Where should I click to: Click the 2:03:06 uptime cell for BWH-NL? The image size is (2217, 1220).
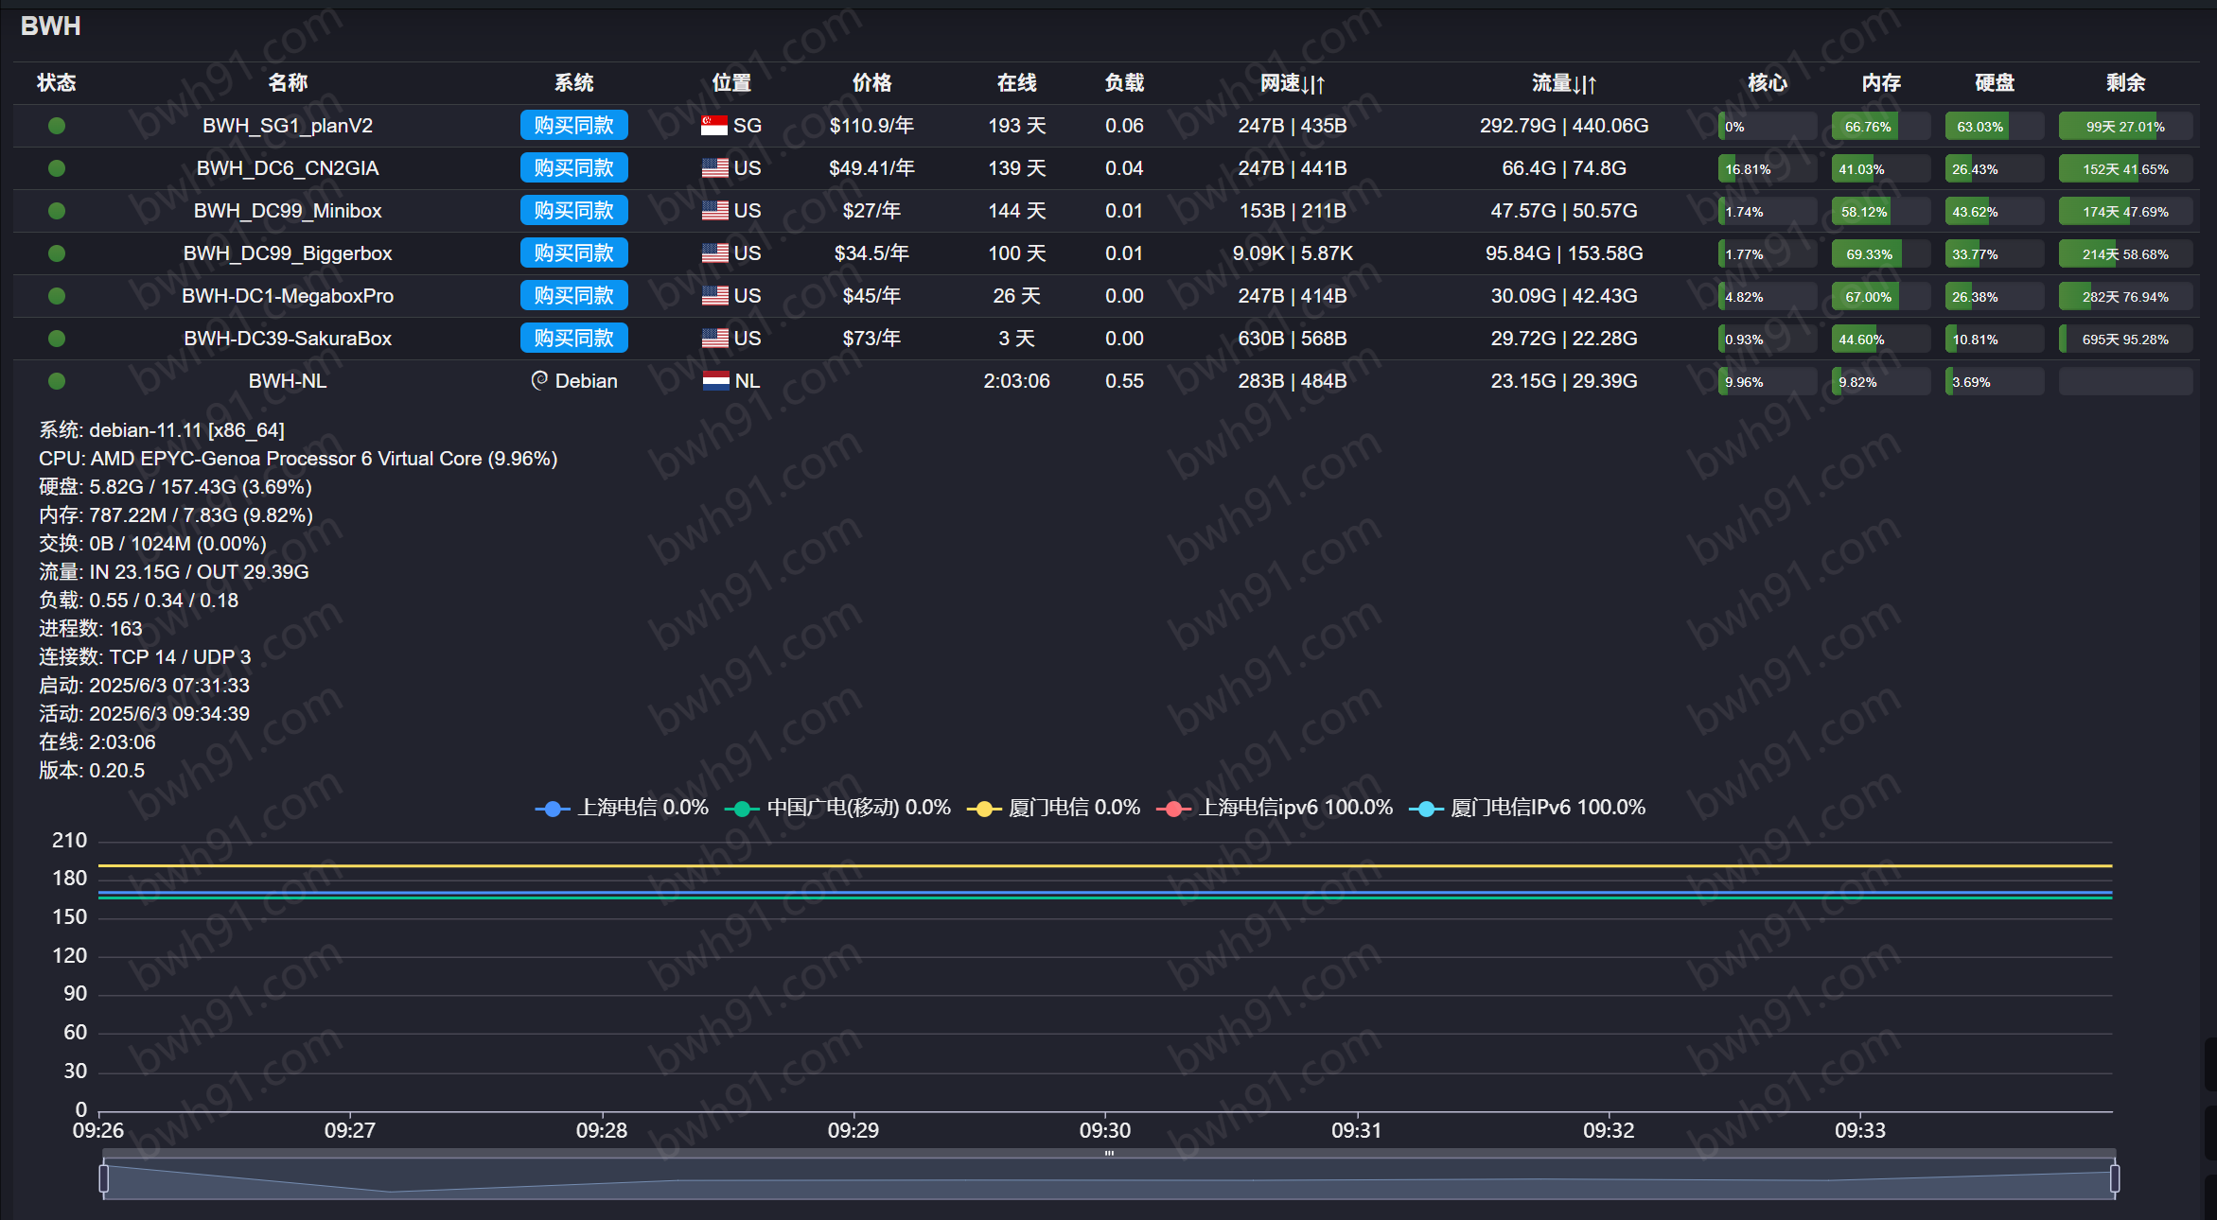click(1016, 381)
